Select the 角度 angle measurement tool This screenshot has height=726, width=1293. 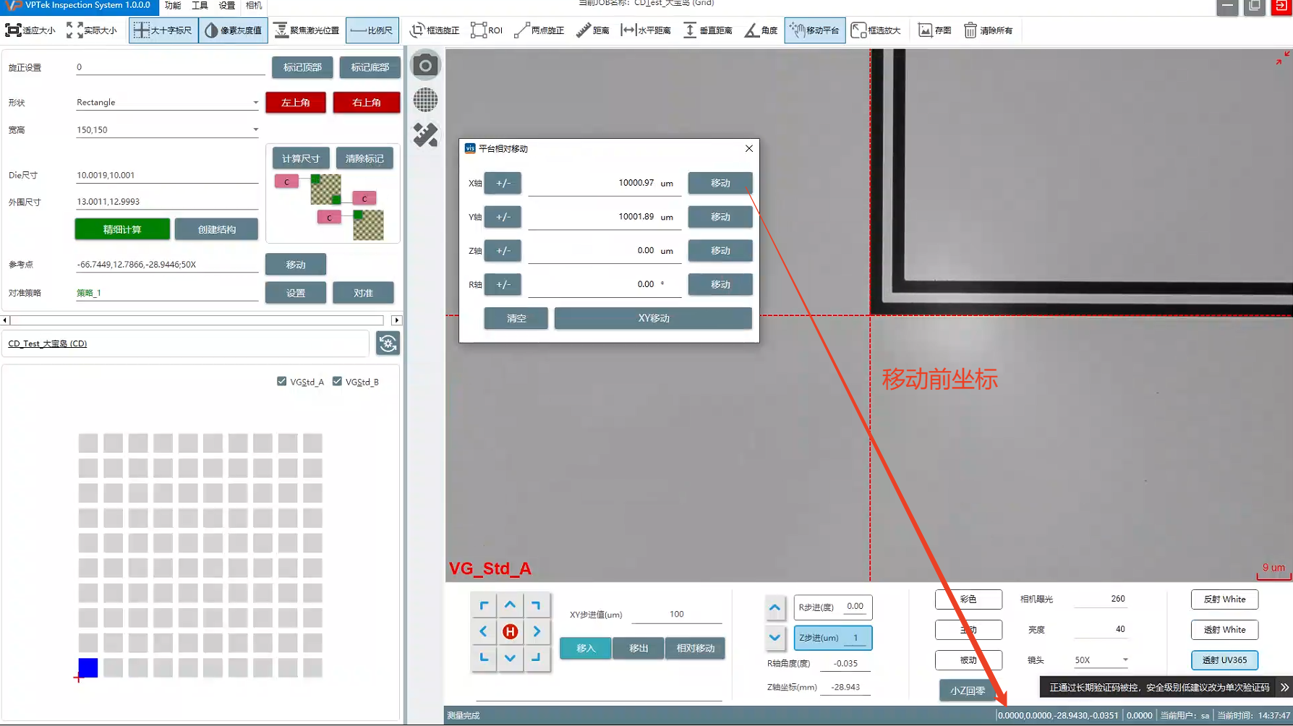pos(761,30)
